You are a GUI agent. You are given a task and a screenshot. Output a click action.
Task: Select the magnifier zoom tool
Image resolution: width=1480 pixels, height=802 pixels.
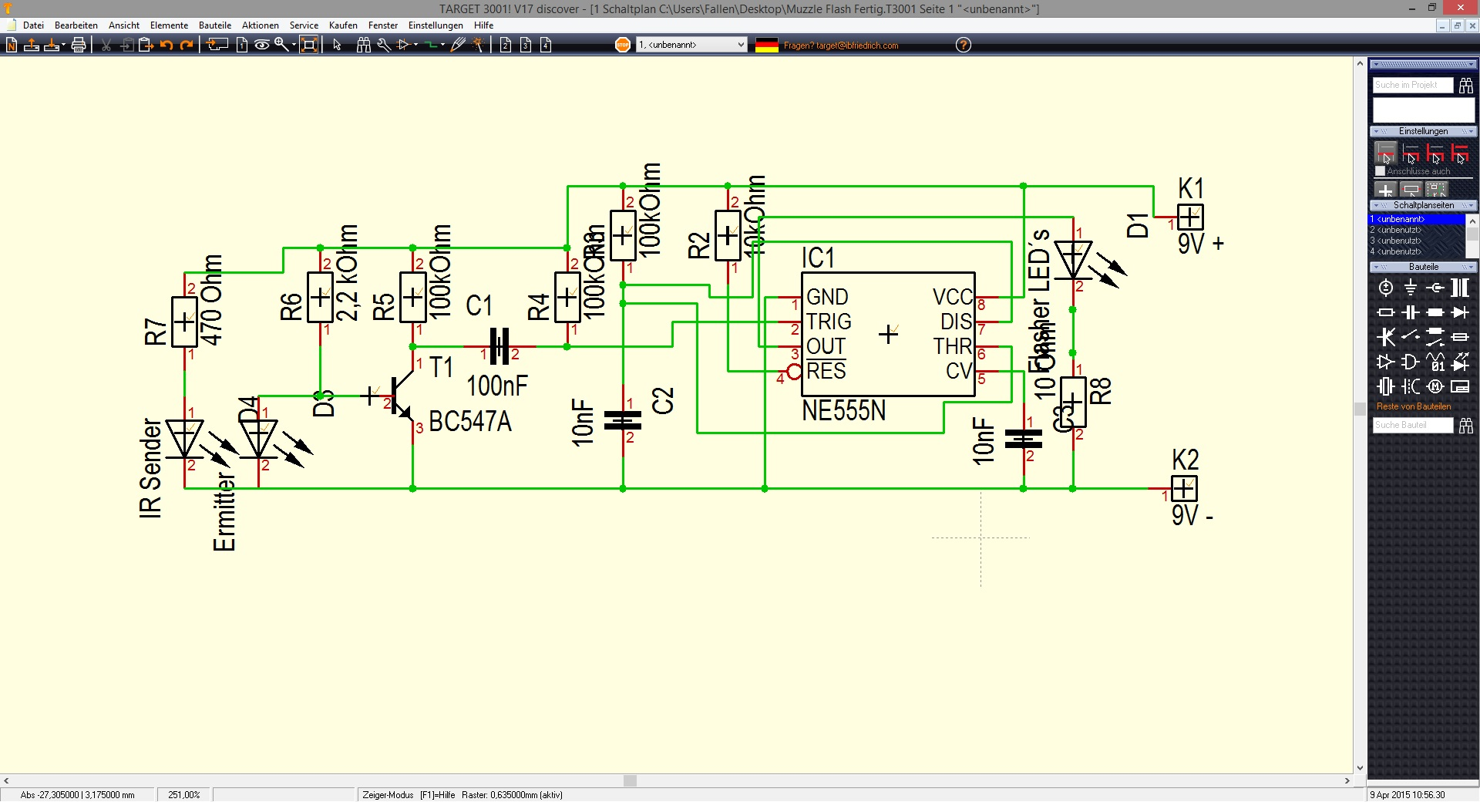pyautogui.click(x=281, y=45)
